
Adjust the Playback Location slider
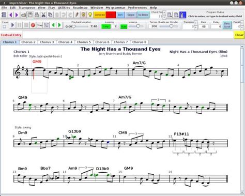[80, 26]
